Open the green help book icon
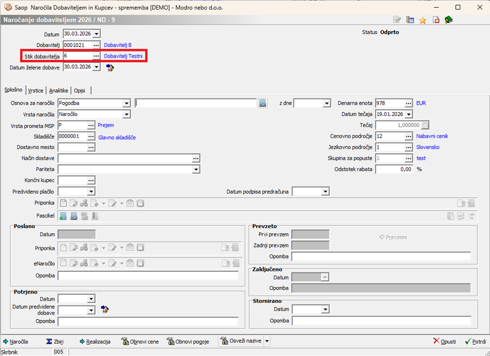This screenshot has height=356, width=490. coord(449,20)
